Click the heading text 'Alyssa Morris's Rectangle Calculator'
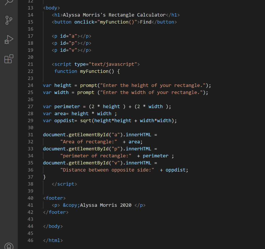Viewport: 265px width, 249px height. (x=114, y=15)
